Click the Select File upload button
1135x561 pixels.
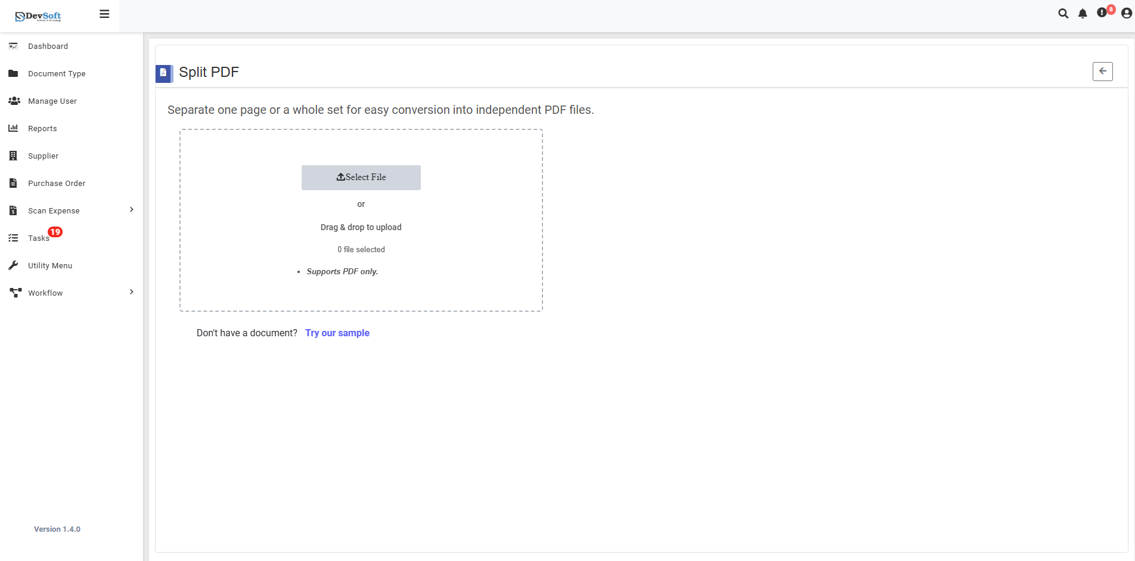tap(361, 177)
